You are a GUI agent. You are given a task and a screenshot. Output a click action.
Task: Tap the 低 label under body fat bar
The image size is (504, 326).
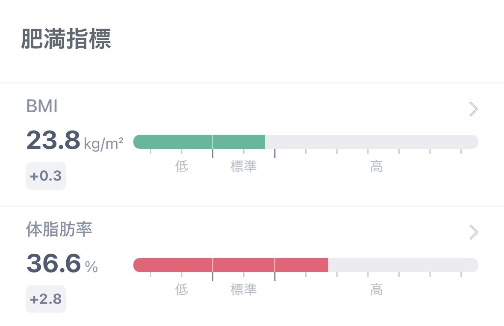pyautogui.click(x=182, y=290)
